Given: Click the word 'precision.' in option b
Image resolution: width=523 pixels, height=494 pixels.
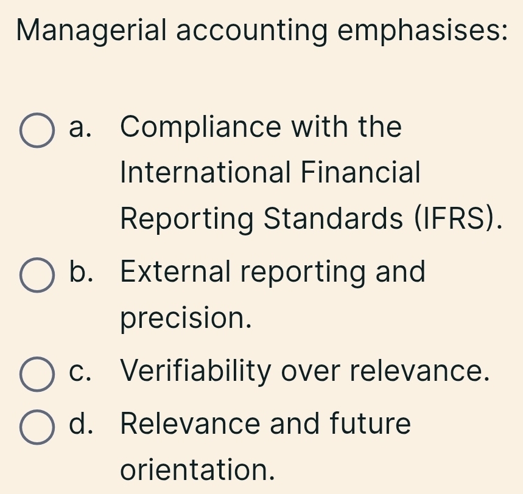Looking at the screenshot, I should click(186, 318).
